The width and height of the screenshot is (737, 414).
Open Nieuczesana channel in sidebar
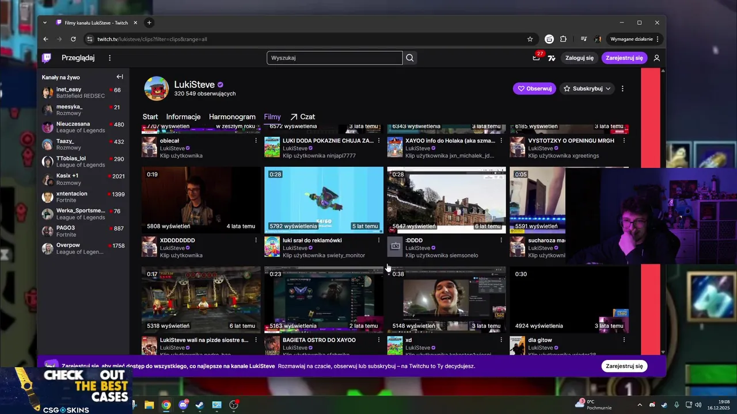(84, 127)
